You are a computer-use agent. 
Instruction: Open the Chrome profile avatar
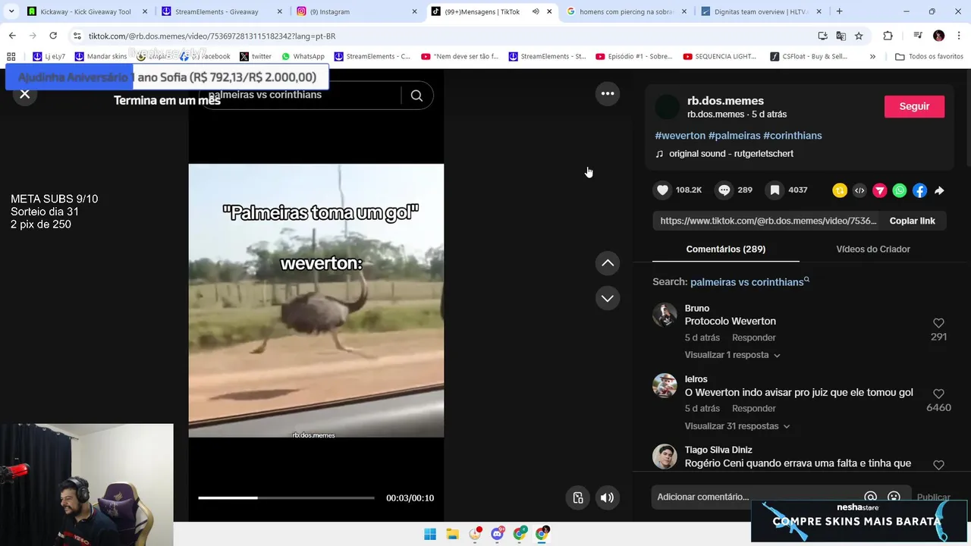938,36
